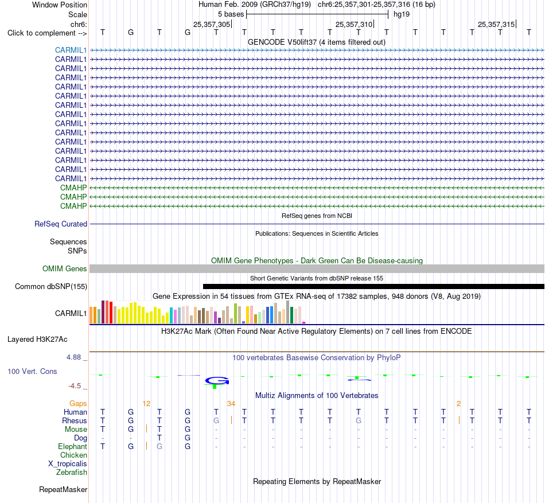Select the Dog species row label
This screenshot has height=503, width=545.
pyautogui.click(x=80, y=438)
